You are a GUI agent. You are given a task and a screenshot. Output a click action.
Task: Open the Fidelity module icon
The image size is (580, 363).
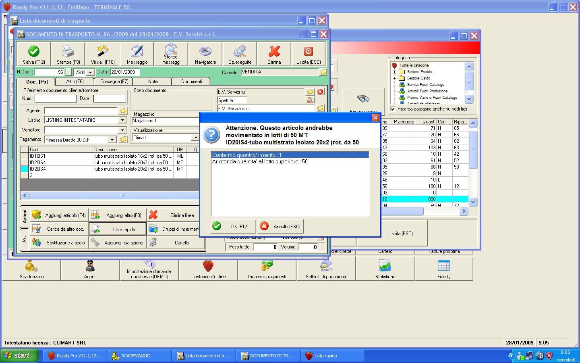coord(444,266)
